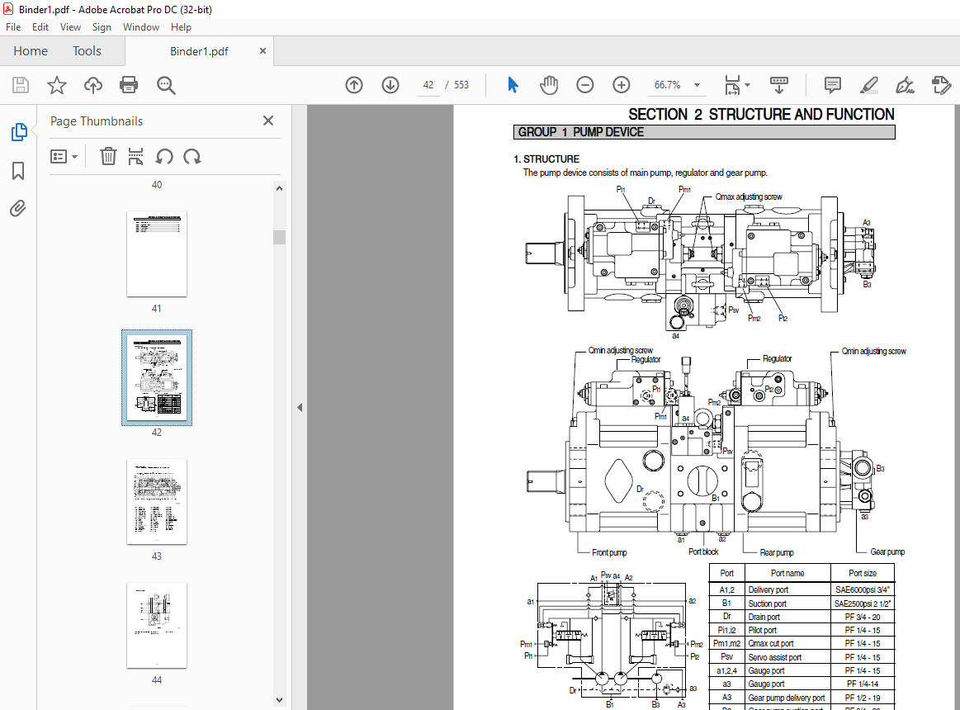Click the 'Port block' diagram label

[702, 552]
